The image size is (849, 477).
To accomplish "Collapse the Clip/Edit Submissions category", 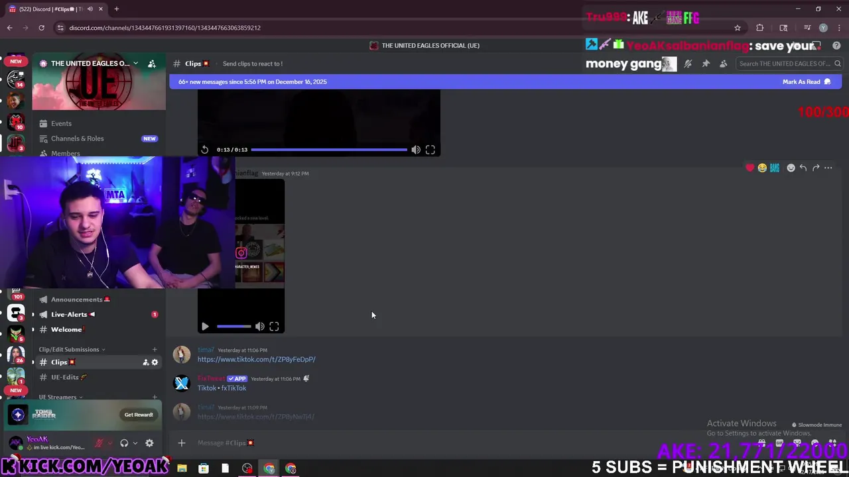I will [x=72, y=350].
